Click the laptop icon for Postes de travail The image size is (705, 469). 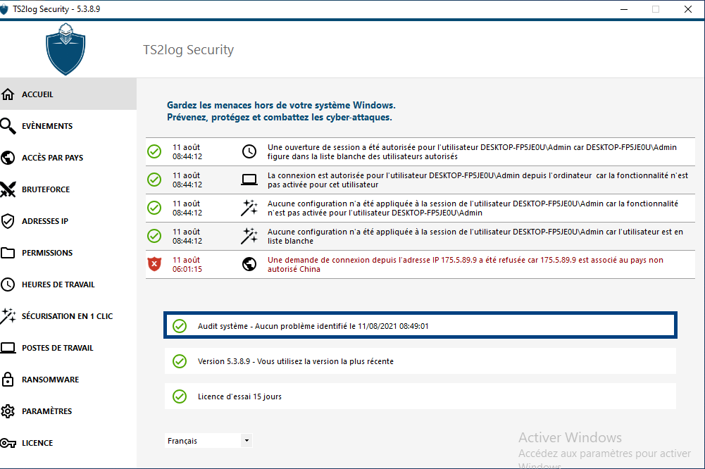[8, 348]
